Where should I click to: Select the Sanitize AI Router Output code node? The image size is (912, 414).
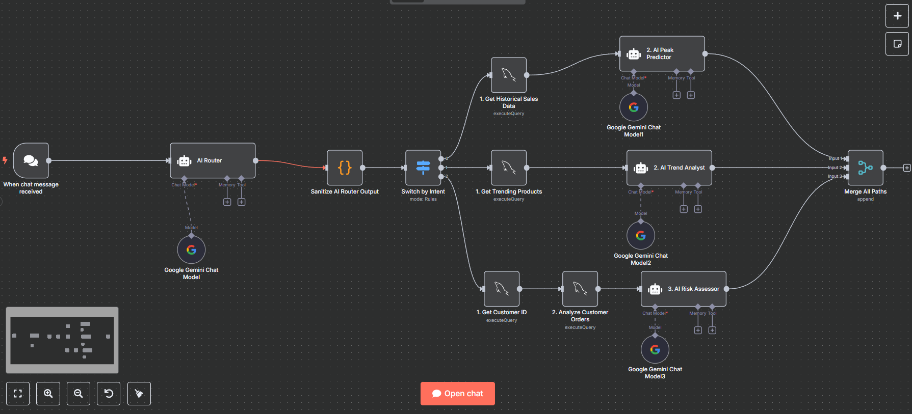coord(345,168)
